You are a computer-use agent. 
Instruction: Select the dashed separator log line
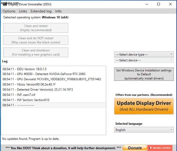coord(53,105)
